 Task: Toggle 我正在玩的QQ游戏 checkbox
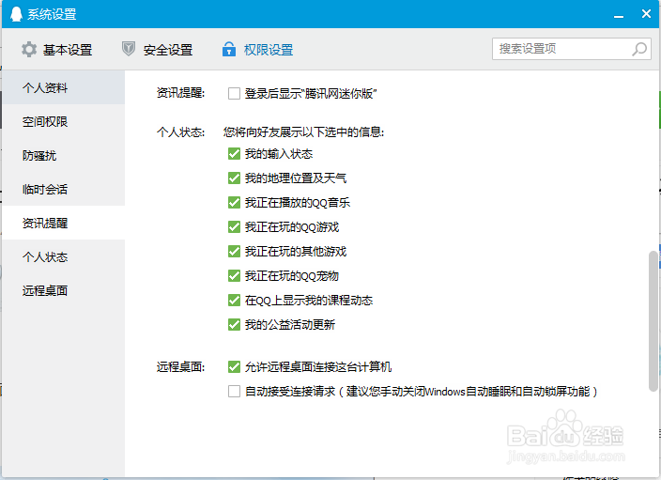pos(234,227)
